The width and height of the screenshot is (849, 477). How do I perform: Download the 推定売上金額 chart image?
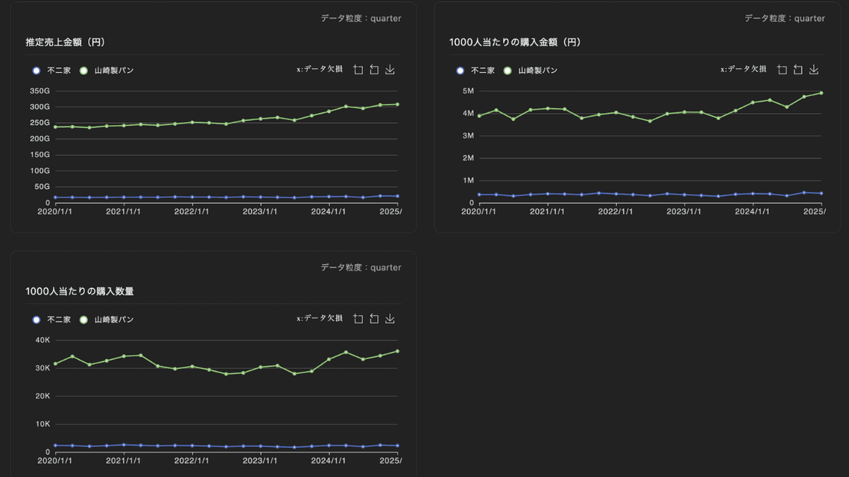tap(390, 70)
